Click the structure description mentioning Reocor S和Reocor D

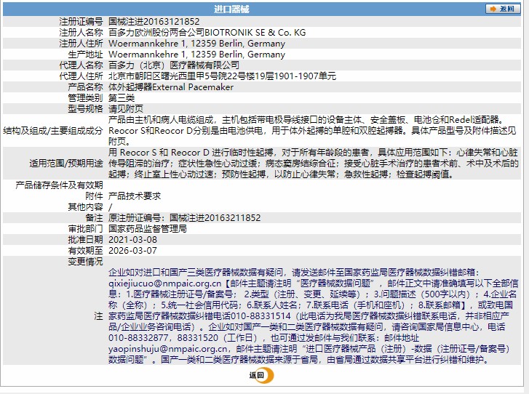[x=312, y=131]
